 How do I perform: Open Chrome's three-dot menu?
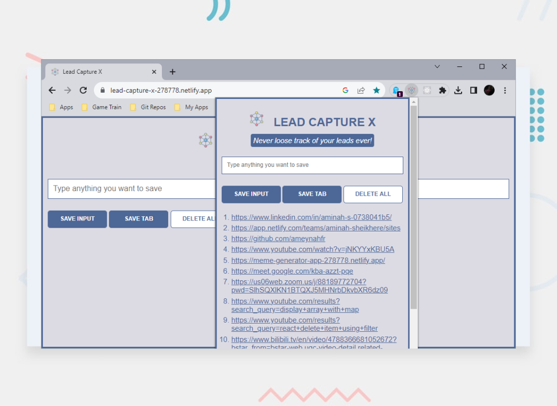click(505, 90)
